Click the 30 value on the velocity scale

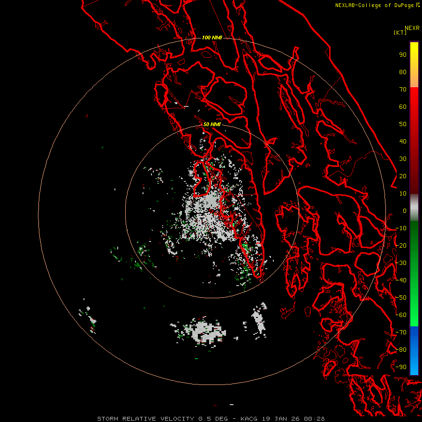pyautogui.click(x=403, y=159)
